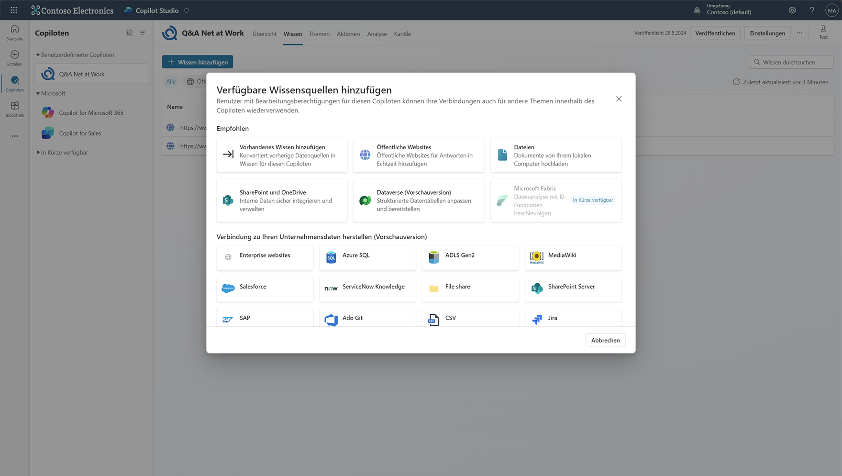Select the MediaWiki connector
Image resolution: width=842 pixels, height=476 pixels.
[x=573, y=258]
